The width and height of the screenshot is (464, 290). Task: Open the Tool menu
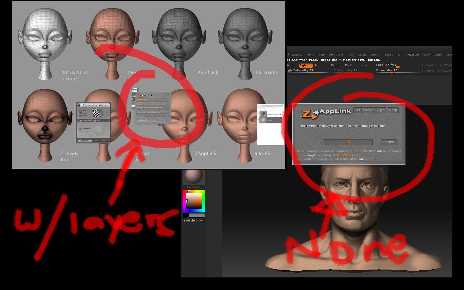tap(399, 55)
